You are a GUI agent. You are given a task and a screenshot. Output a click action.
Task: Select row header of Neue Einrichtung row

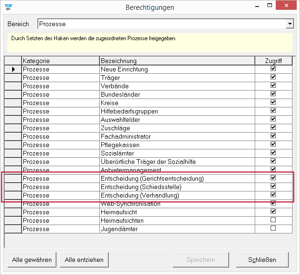point(13,69)
